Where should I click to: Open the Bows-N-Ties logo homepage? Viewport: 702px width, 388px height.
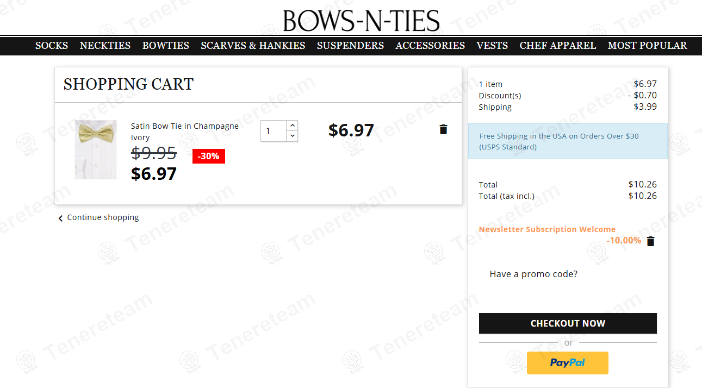pos(361,21)
